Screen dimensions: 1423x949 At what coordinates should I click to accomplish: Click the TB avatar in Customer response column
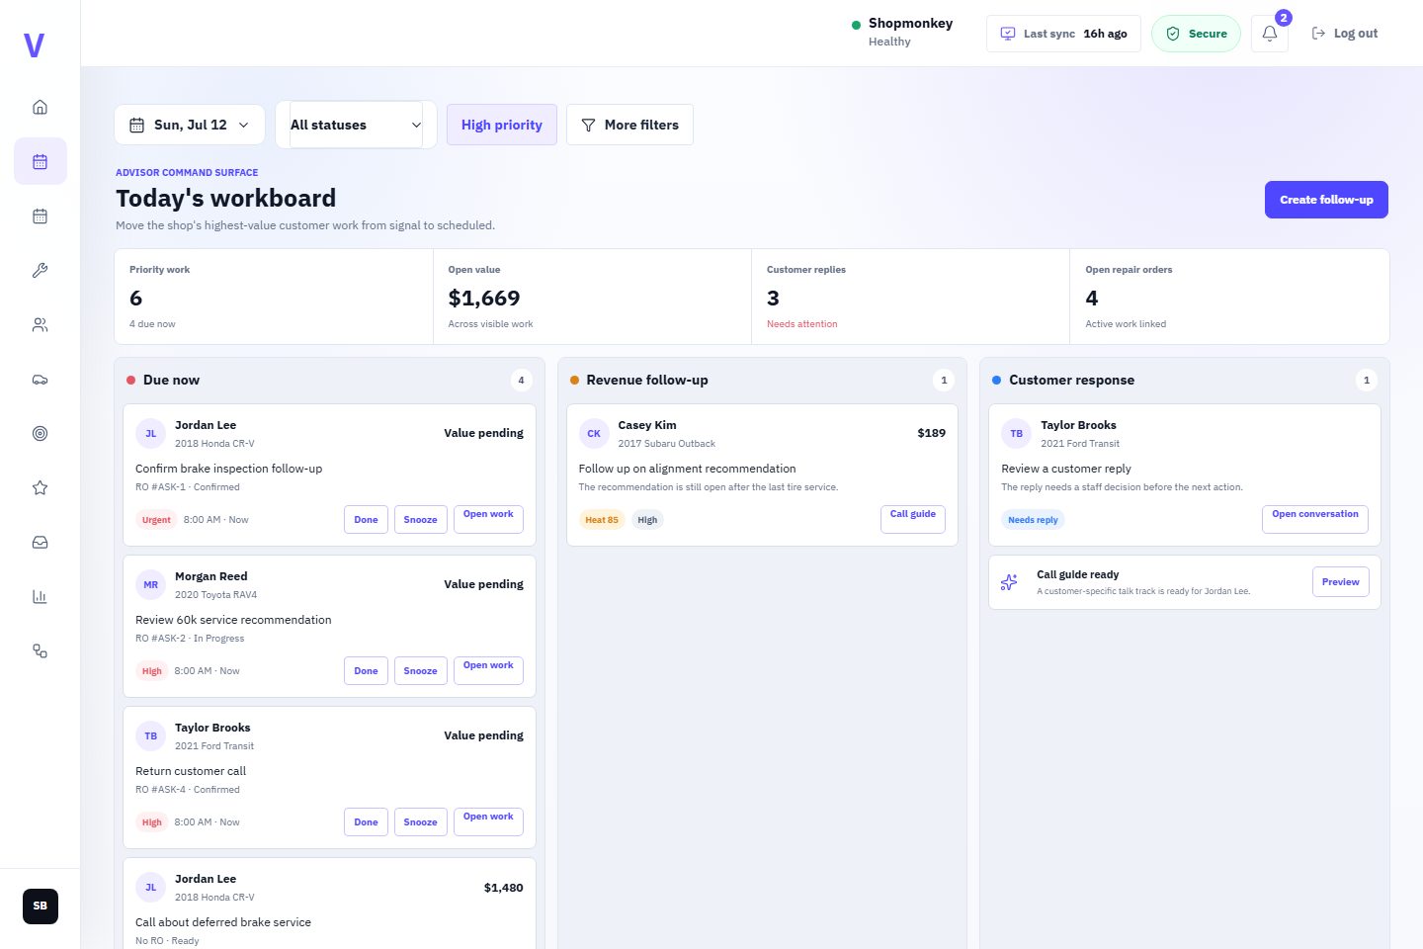(1016, 433)
